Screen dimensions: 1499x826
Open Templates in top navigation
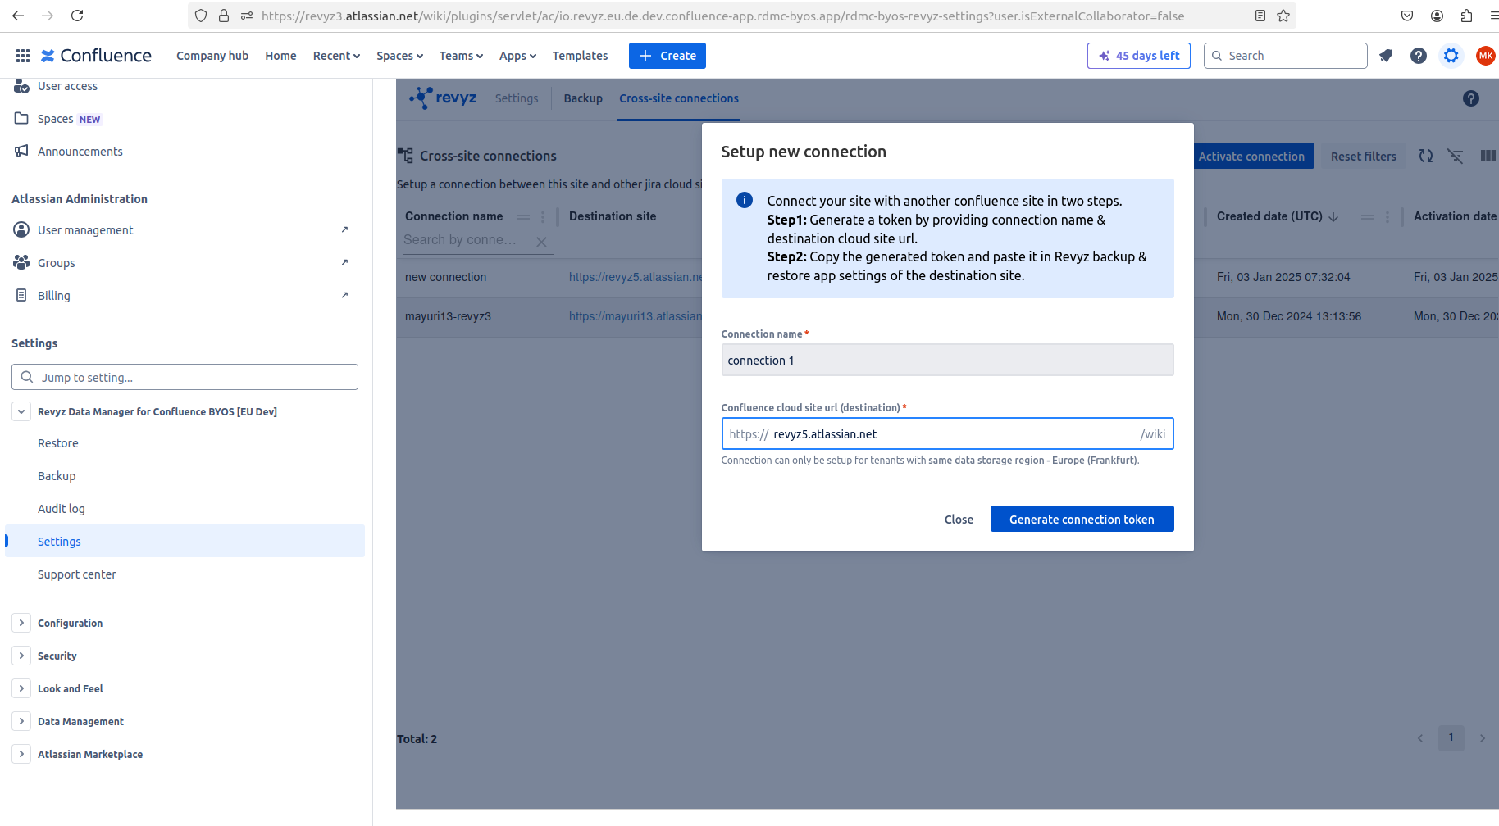[x=580, y=56]
